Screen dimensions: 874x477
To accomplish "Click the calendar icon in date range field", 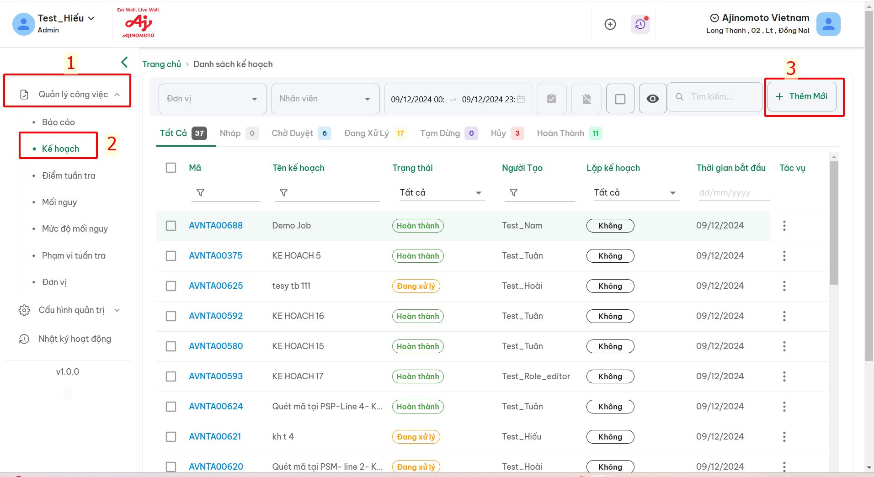I will (521, 99).
